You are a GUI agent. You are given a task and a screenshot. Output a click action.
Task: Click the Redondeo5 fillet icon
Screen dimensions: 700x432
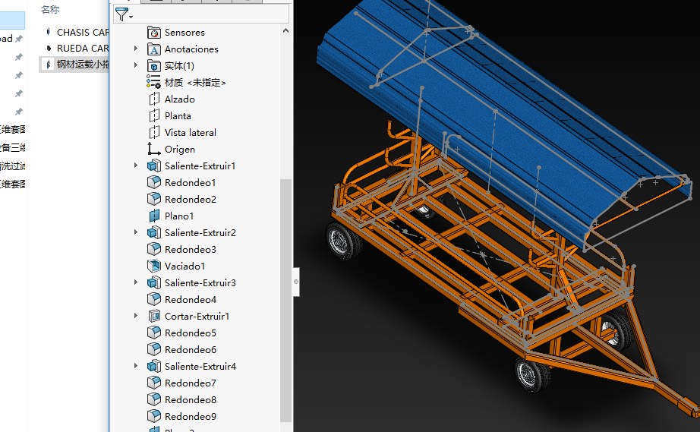pos(153,333)
